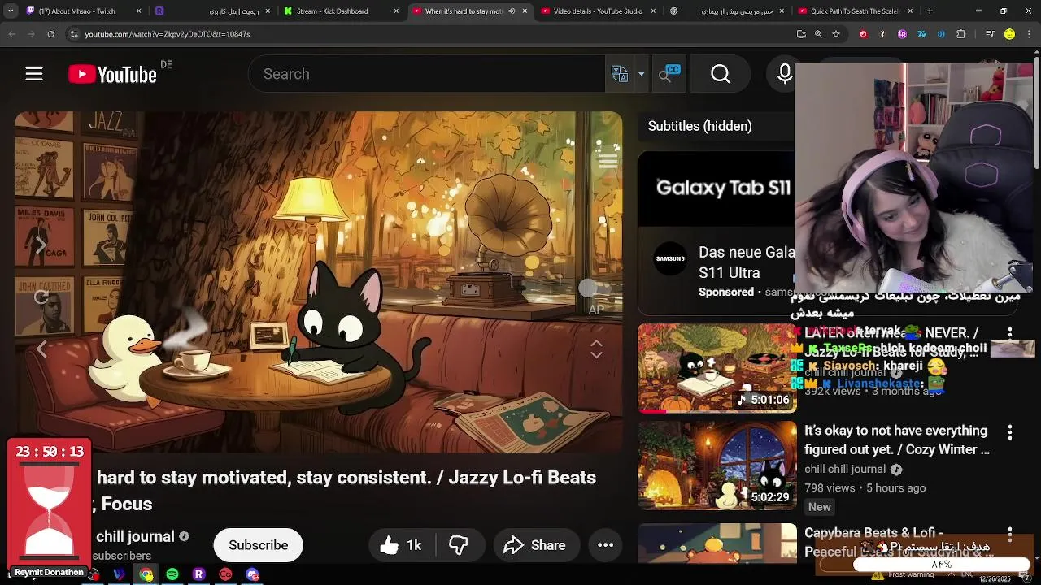Like the video with thumbs up

[x=402, y=545]
